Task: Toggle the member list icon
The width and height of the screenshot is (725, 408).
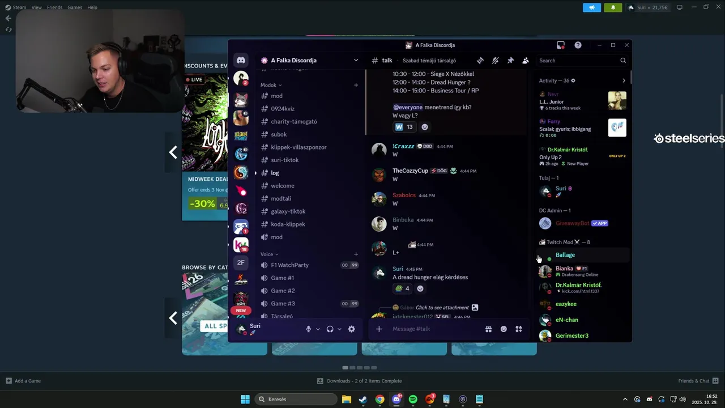Action: (x=526, y=61)
